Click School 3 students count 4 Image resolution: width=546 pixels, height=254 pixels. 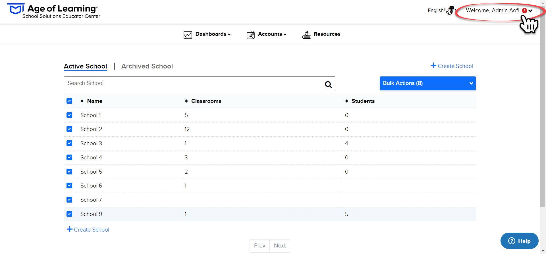(346, 143)
